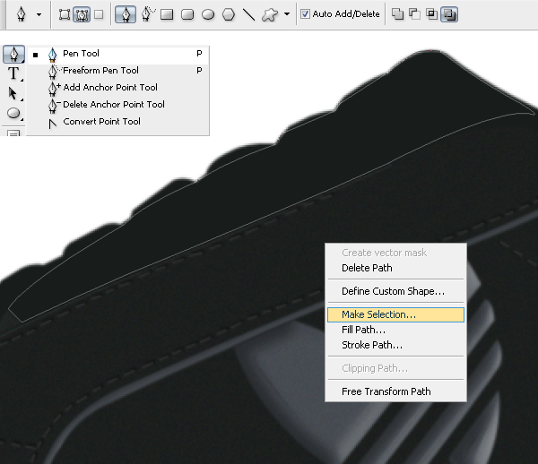This screenshot has height=464, width=538.
Task: Choose Freeform Pen Tool from flyout
Action: click(118, 71)
